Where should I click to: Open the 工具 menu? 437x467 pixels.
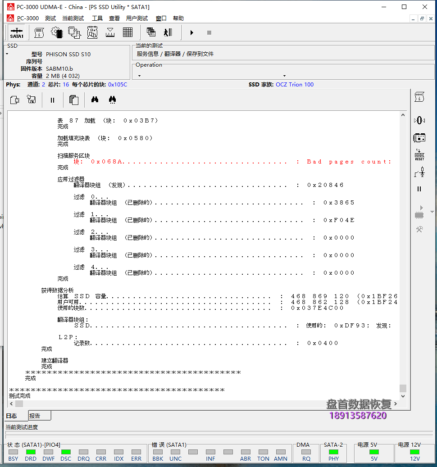[x=97, y=18]
